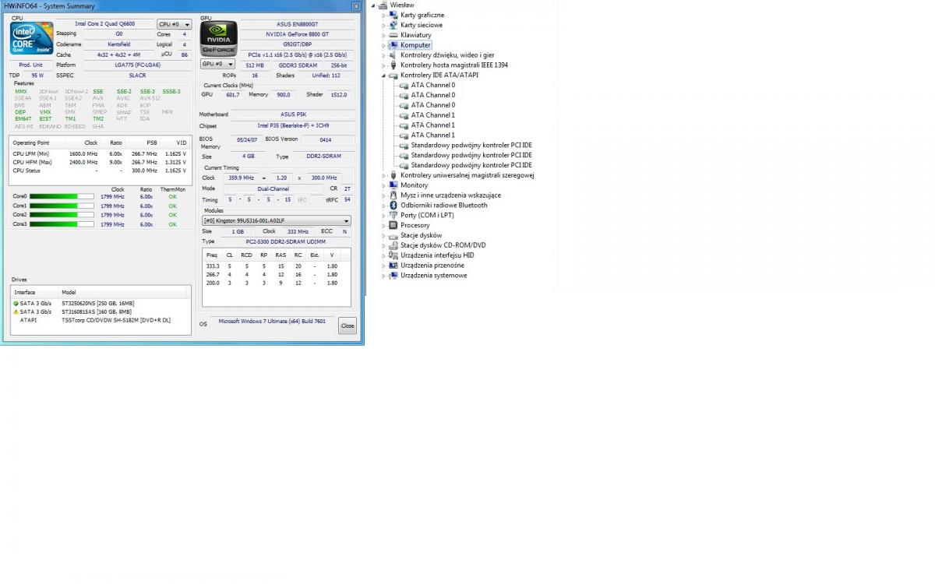Viewport: 935px width, 584px height.
Task: Click the Core0 usage bar
Action: 61,197
